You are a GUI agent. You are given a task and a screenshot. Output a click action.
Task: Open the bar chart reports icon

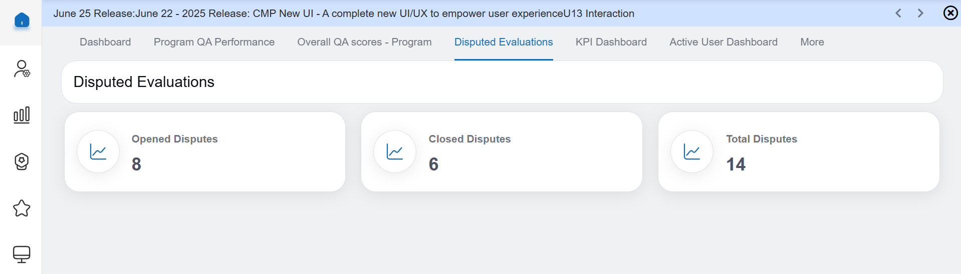(22, 115)
